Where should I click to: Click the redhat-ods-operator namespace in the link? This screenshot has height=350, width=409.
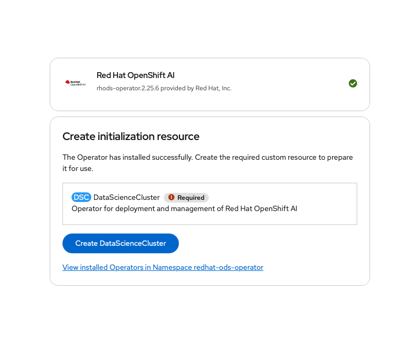point(229,267)
